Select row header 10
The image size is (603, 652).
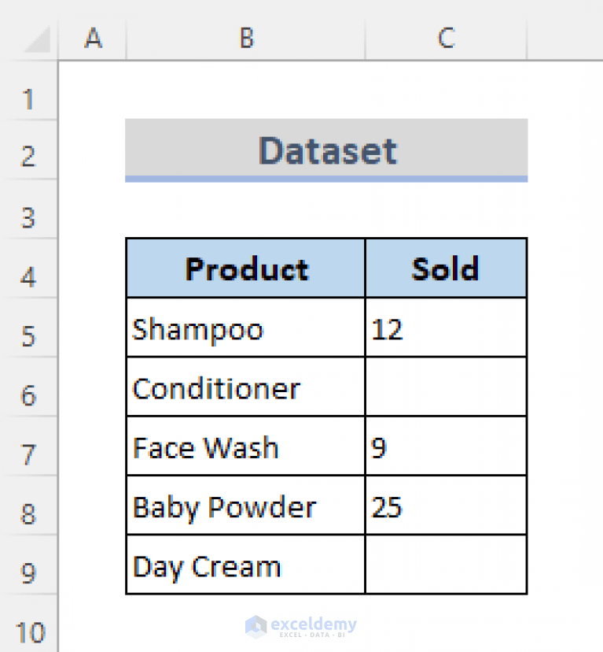(x=30, y=632)
